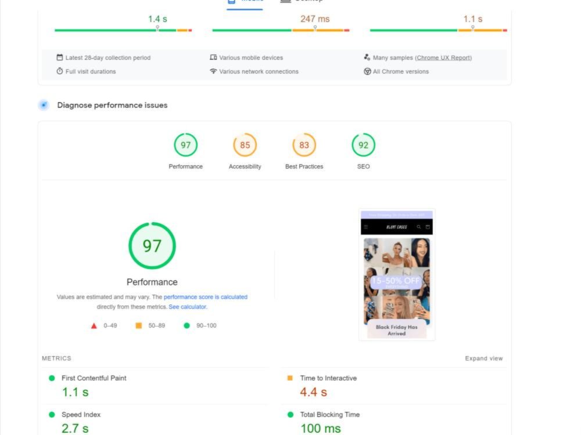Click the orange square 50–89 legend icon

pyautogui.click(x=139, y=325)
